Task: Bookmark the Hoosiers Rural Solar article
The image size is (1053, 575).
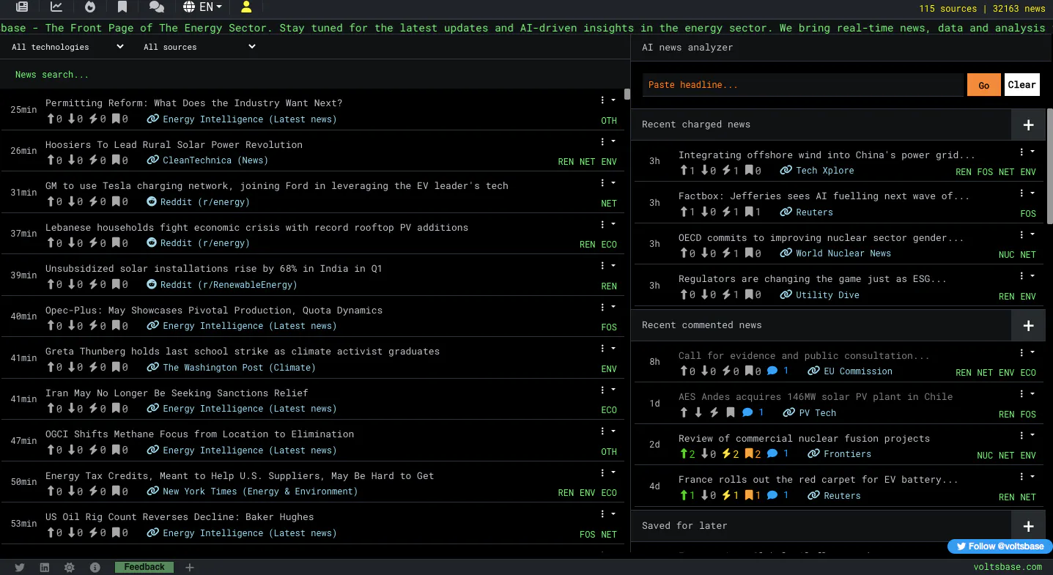Action: (116, 160)
